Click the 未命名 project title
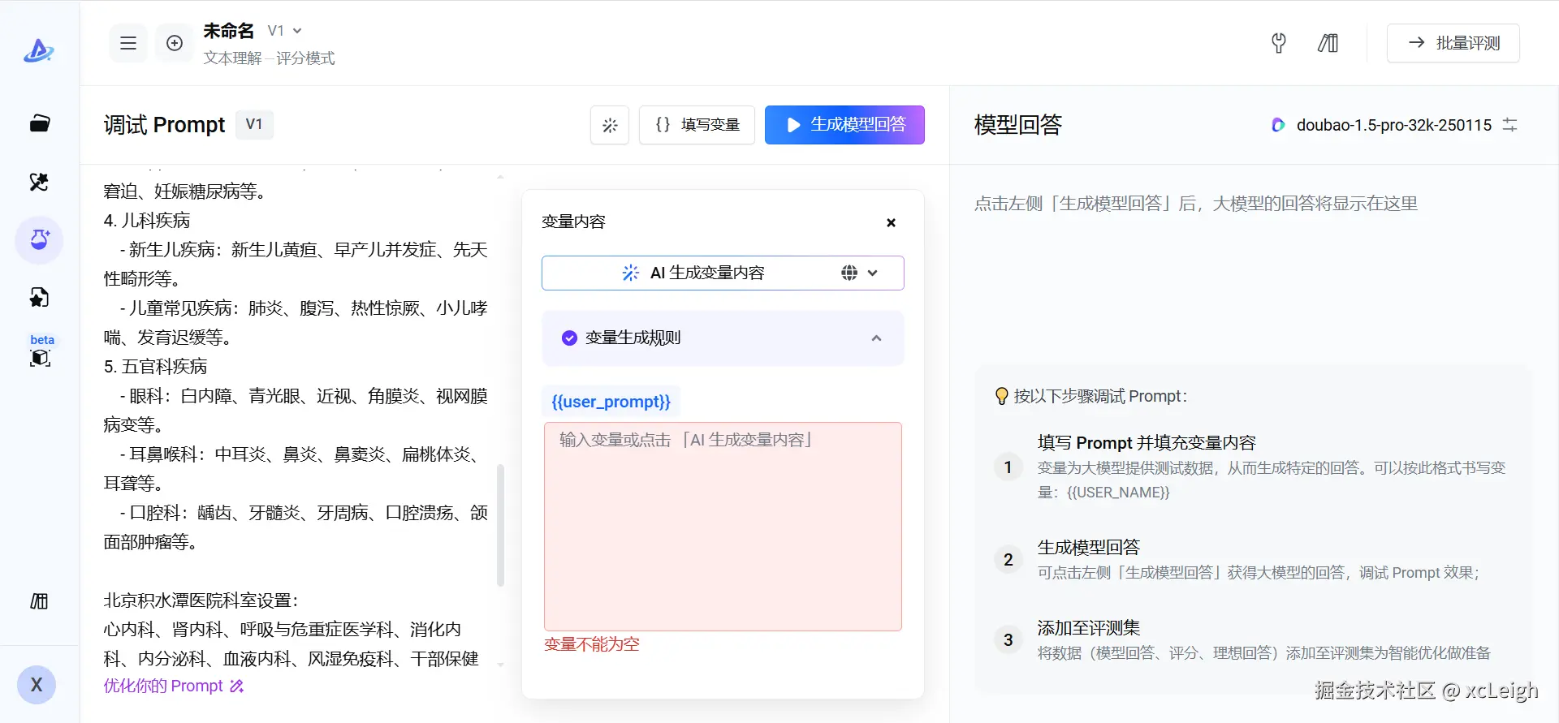1559x723 pixels. click(x=228, y=31)
